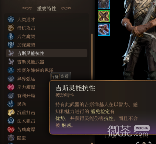The height and width of the screenshot is (144, 156).
Task: Click the 吉斯灵能武器 sword icon
Action: [x=11, y=62]
